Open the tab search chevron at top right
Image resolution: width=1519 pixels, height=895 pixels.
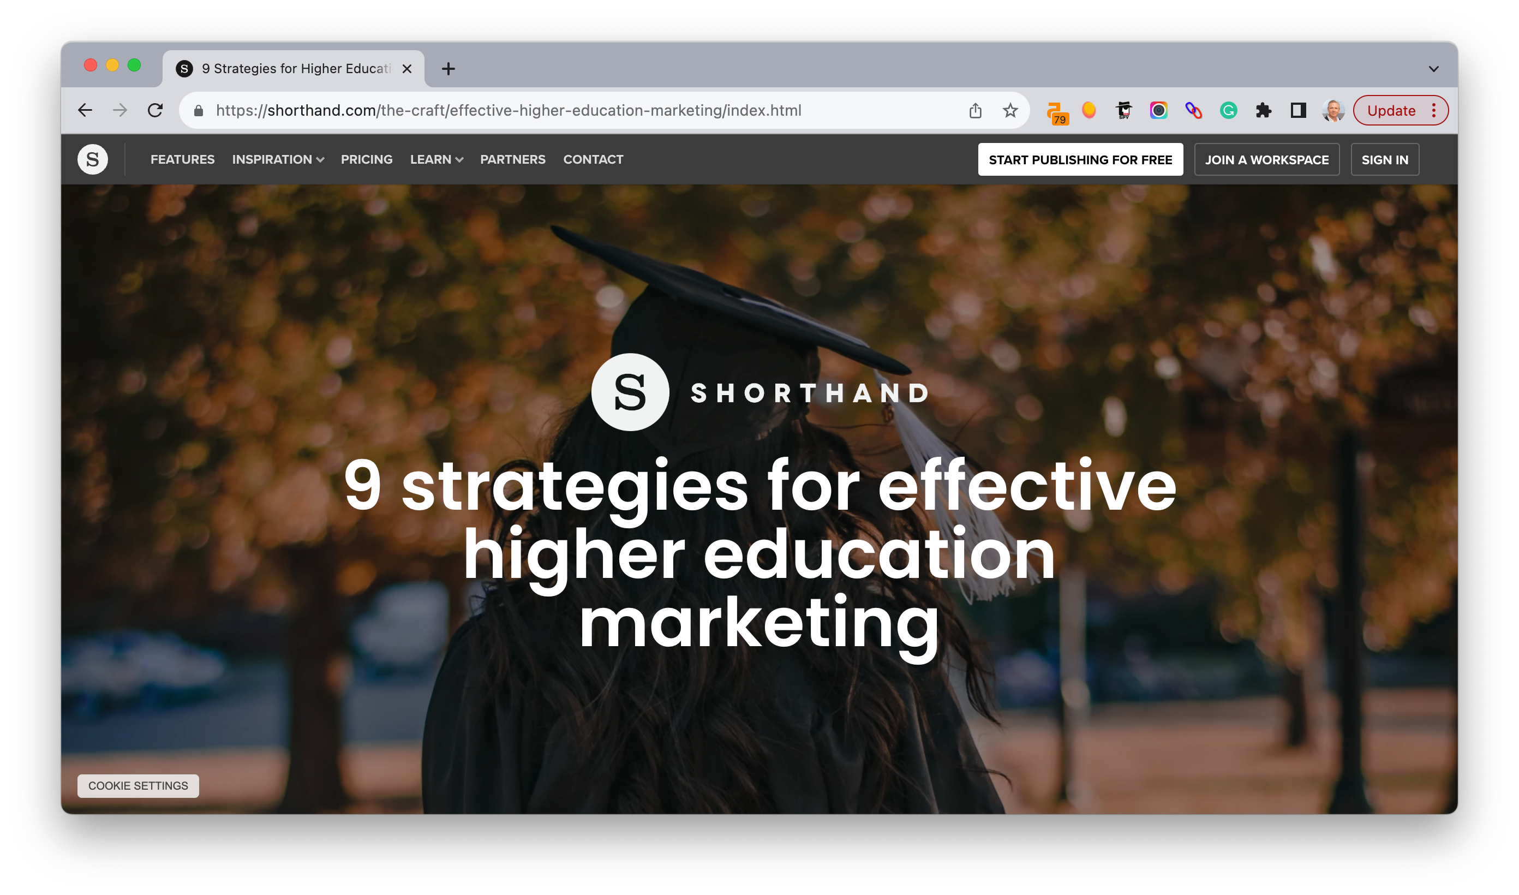pyautogui.click(x=1434, y=68)
